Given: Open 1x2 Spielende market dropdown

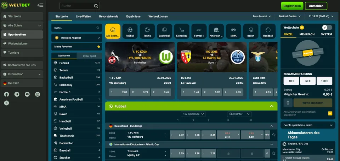Looking at the screenshot, I should click(x=193, y=114).
